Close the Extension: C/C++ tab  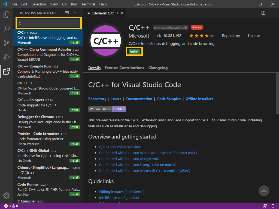click(122, 13)
